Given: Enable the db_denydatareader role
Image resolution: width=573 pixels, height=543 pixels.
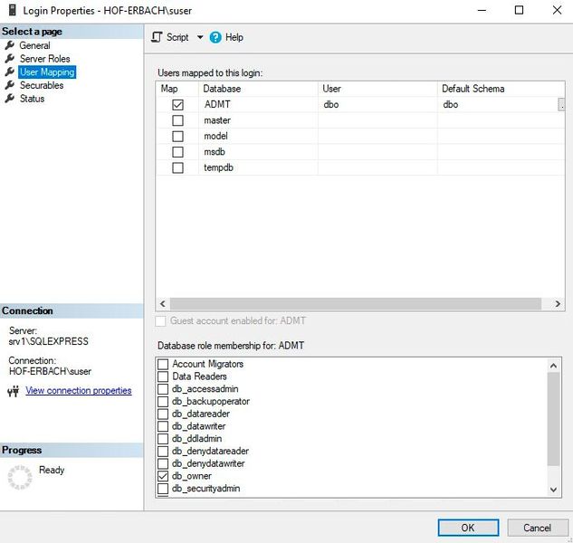Looking at the screenshot, I should (x=163, y=452).
